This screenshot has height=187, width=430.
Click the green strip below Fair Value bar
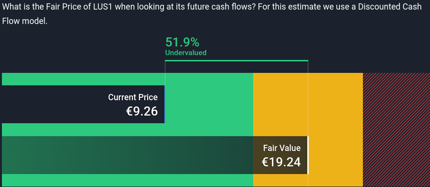[128, 180]
